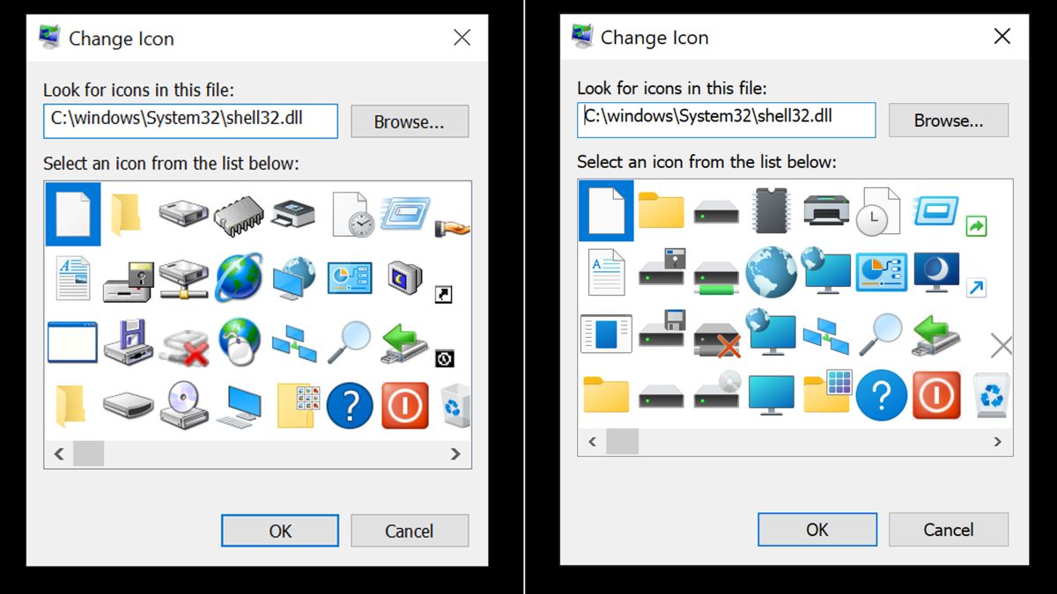Cancel the left Change Icon dialog
1057x594 pixels.
(x=410, y=531)
